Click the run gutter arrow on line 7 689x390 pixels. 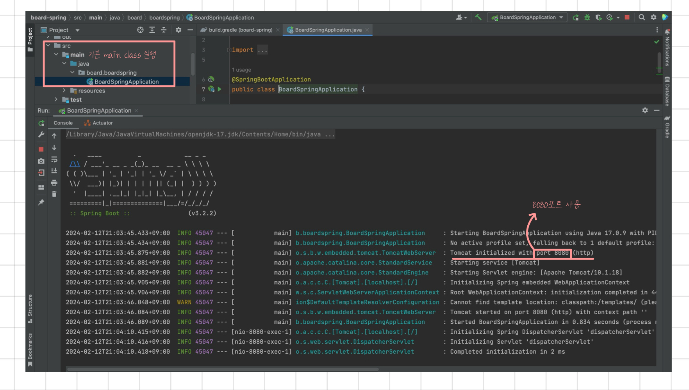coord(220,89)
